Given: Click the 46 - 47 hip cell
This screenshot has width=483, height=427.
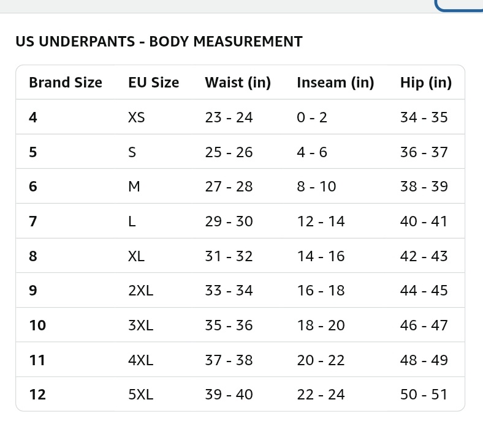Looking at the screenshot, I should point(424,325).
